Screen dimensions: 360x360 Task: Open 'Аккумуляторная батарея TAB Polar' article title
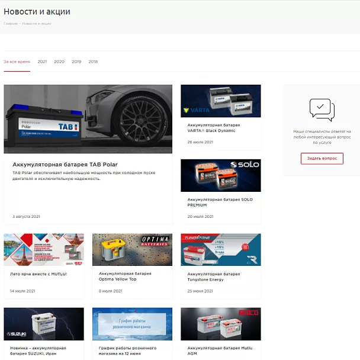65,165
